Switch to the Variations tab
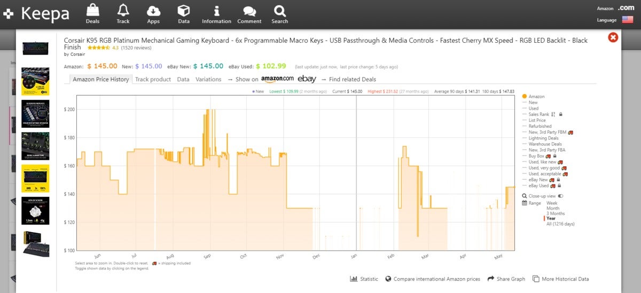The width and height of the screenshot is (641, 293). (208, 79)
